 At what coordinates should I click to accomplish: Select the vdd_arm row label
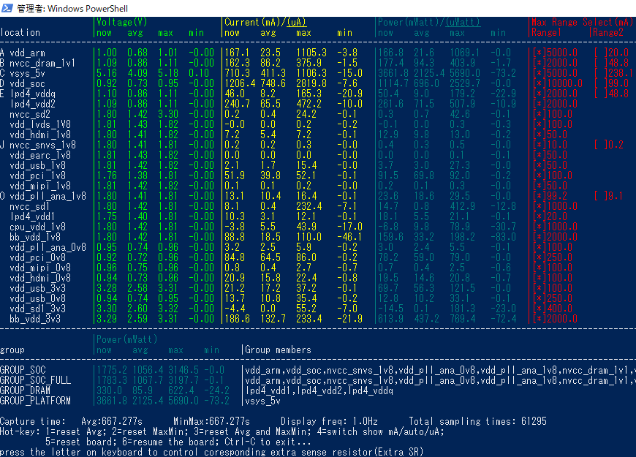click(x=29, y=53)
